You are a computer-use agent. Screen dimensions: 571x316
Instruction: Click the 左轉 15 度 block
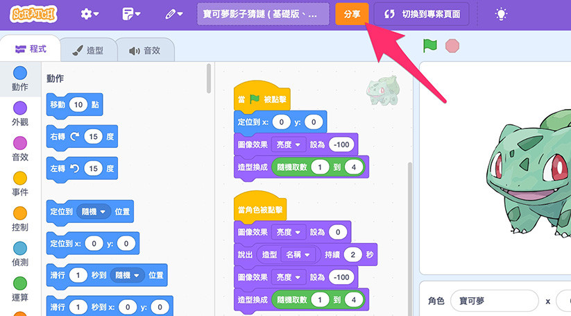82,168
